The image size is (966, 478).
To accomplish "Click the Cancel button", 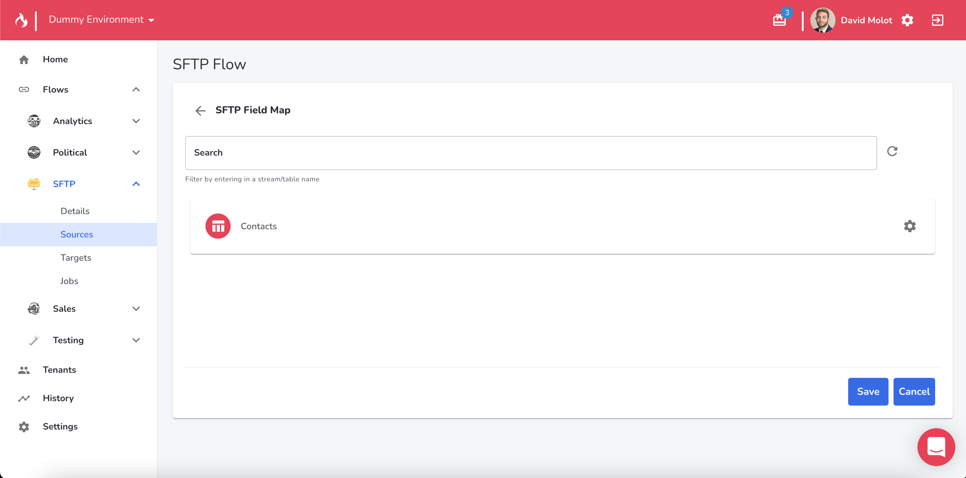I will pyautogui.click(x=914, y=391).
